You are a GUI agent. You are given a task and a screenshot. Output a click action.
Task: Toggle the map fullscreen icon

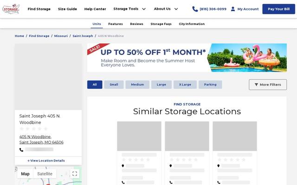(75, 174)
